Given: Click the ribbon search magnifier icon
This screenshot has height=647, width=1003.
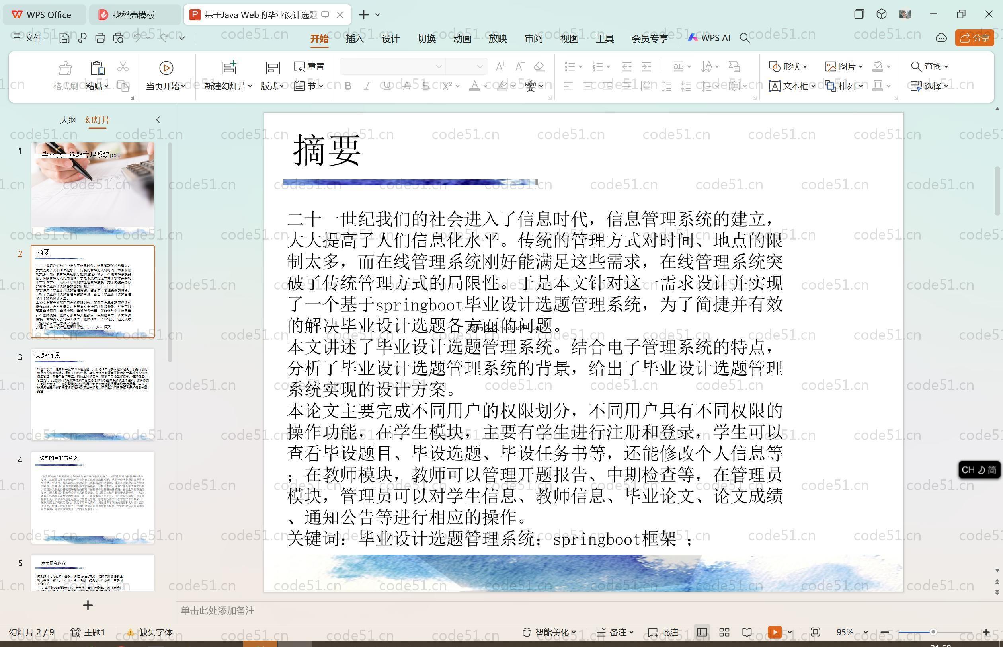Looking at the screenshot, I should 745,38.
